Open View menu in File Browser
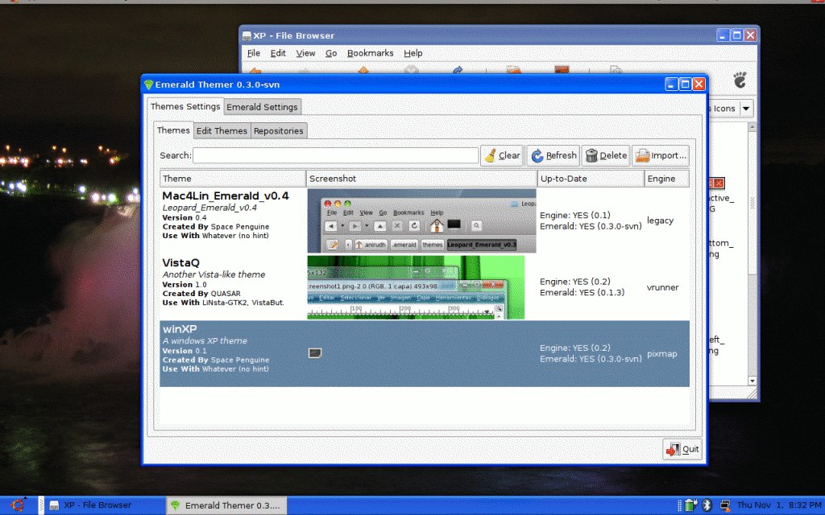 pyautogui.click(x=305, y=53)
